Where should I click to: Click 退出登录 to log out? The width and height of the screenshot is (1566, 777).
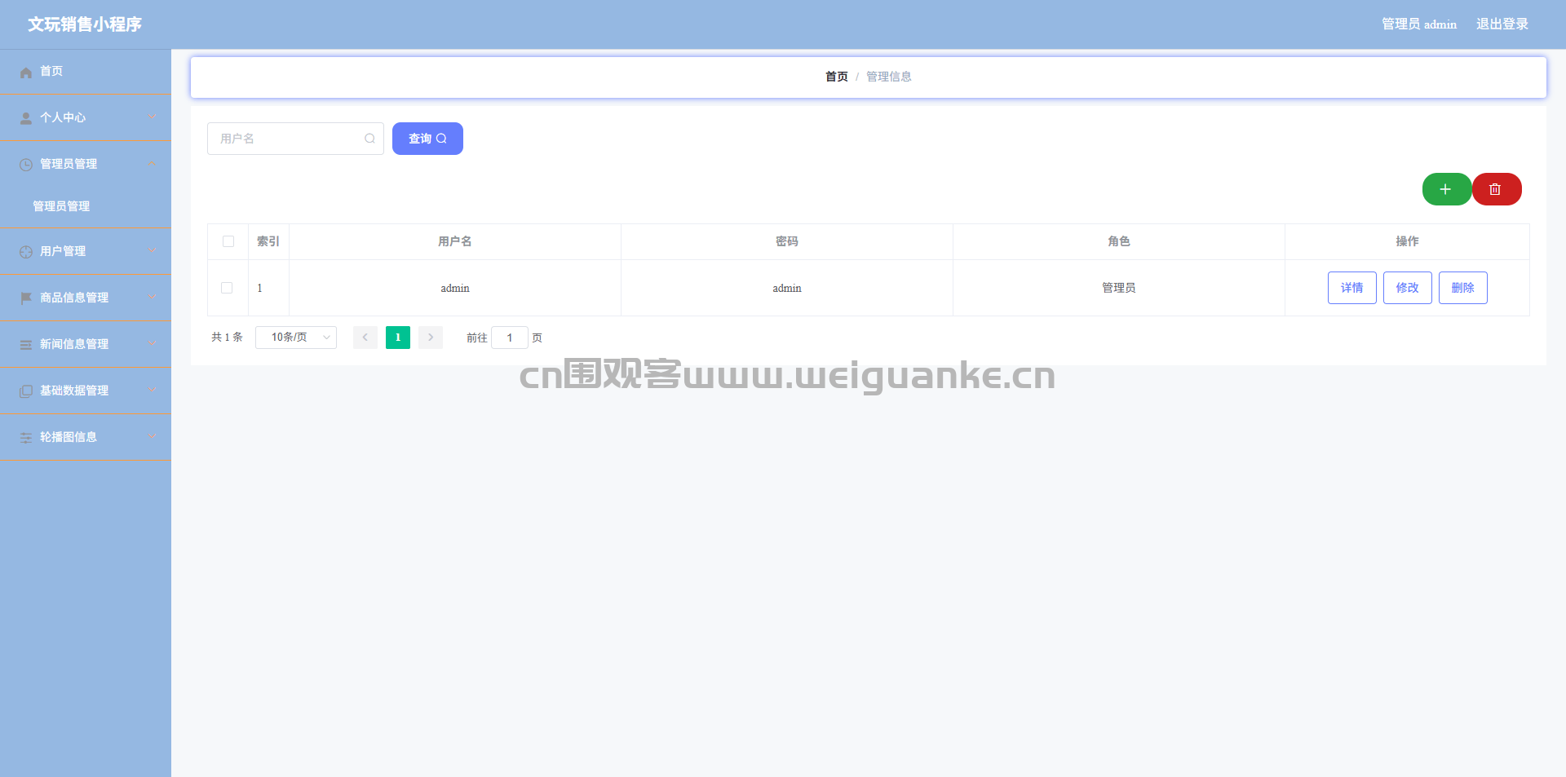[1502, 24]
